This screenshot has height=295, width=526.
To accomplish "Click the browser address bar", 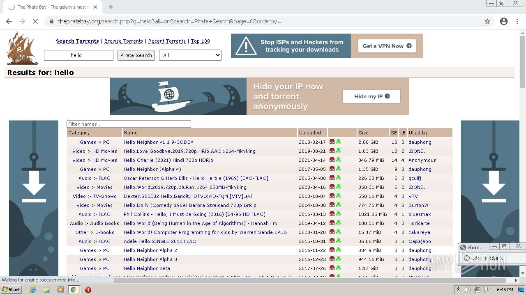I will (x=263, y=21).
